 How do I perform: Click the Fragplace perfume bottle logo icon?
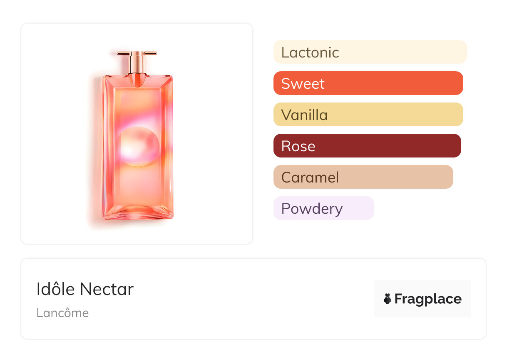point(388,299)
